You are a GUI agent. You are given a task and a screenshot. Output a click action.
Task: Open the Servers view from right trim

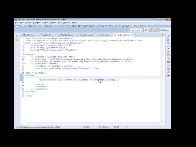click(168, 58)
